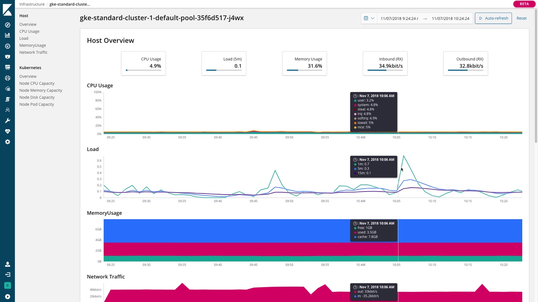The width and height of the screenshot is (538, 302).
Task: Open Dev Tools wrench icon
Action: (7, 121)
